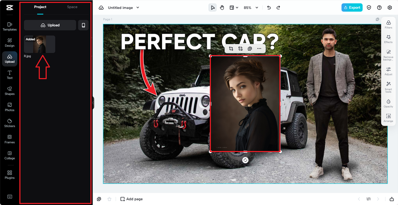Click the Export button
The width and height of the screenshot is (398, 205).
tap(352, 8)
